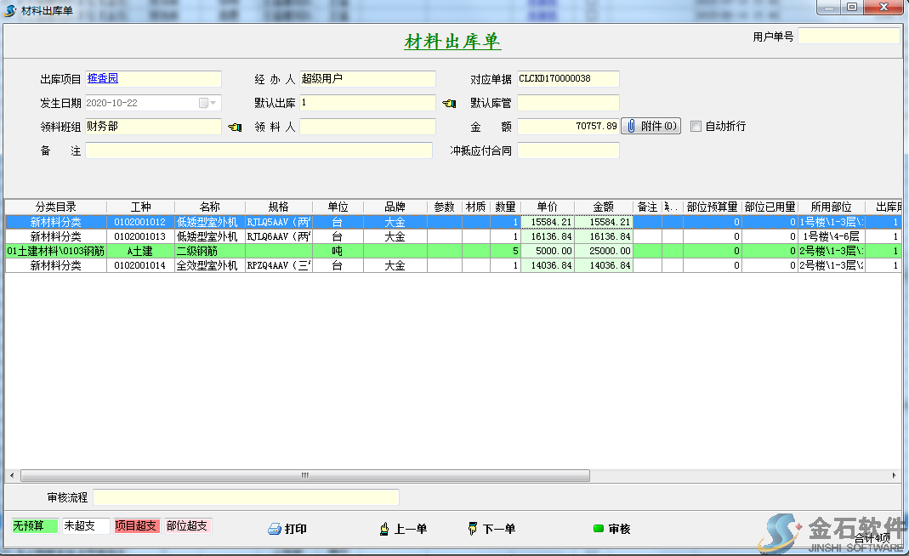This screenshot has height=556, width=909.
Task: Click the 下一单 next record icon
Action: coord(473,529)
